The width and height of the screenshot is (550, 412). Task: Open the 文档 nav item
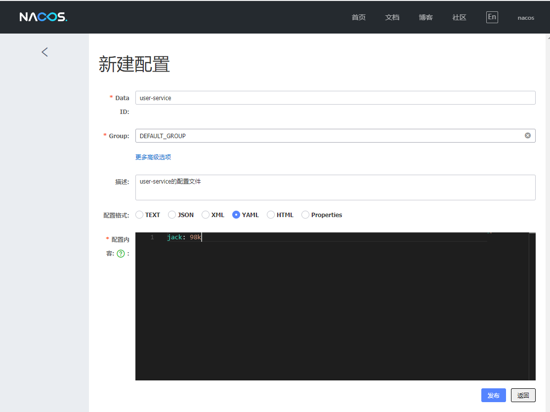(x=392, y=18)
